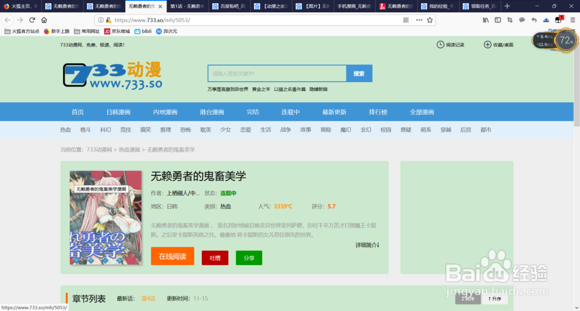Click the manga cover thumbnail
This screenshot has height=311, width=580.
[106, 218]
